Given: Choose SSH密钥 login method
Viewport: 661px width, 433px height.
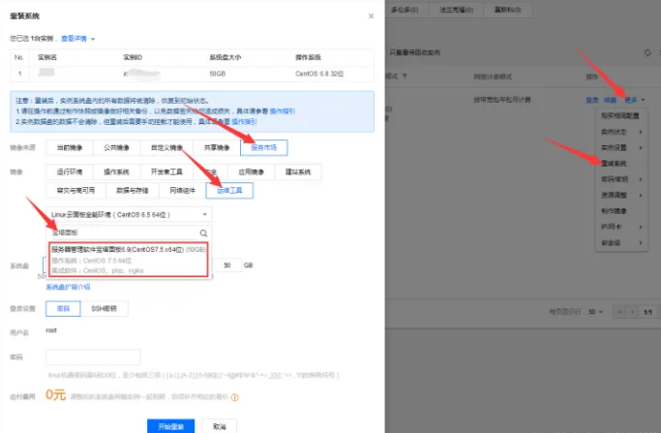Looking at the screenshot, I should point(104,308).
